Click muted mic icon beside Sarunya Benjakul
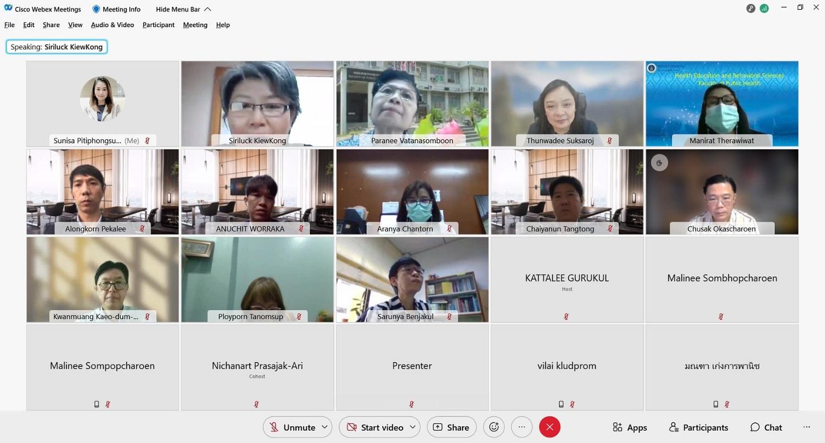Screen dimensions: 825x443 pos(449,317)
